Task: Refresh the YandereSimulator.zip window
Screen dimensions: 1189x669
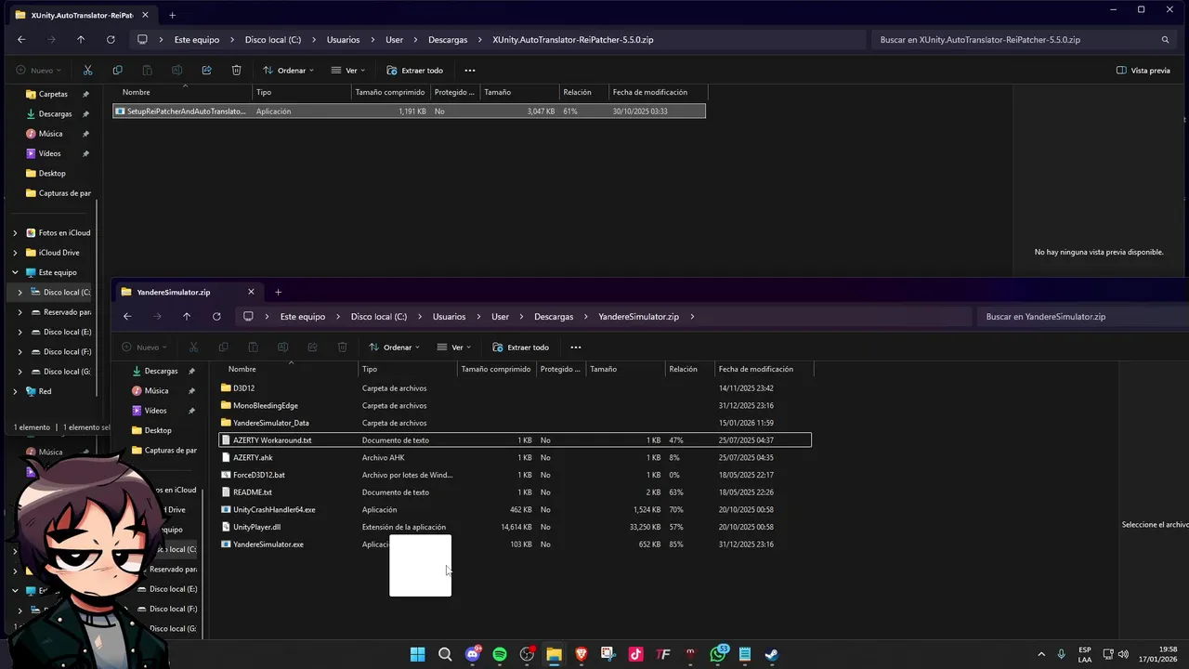Action: (x=216, y=317)
